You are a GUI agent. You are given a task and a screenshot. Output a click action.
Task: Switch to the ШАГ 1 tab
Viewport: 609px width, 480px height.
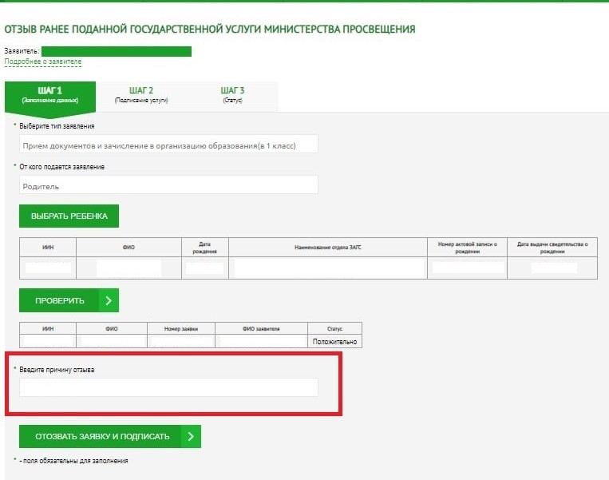49,95
